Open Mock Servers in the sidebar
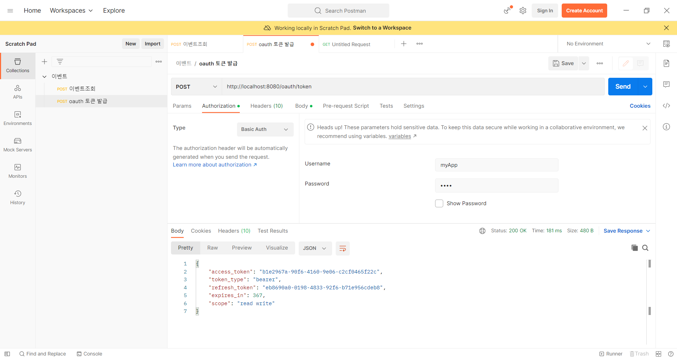 click(18, 145)
